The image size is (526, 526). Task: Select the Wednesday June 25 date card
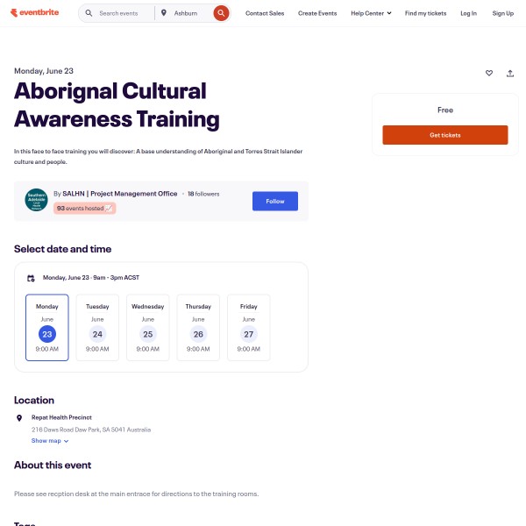coord(148,327)
